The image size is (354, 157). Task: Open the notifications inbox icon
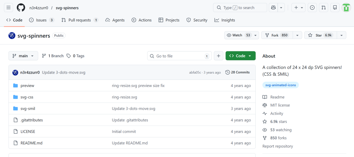click(x=335, y=8)
